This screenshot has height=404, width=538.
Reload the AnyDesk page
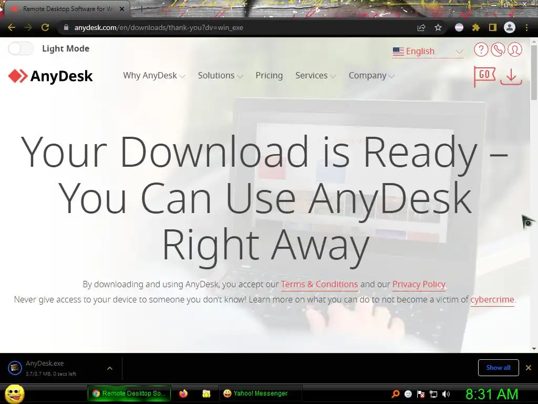click(x=45, y=27)
